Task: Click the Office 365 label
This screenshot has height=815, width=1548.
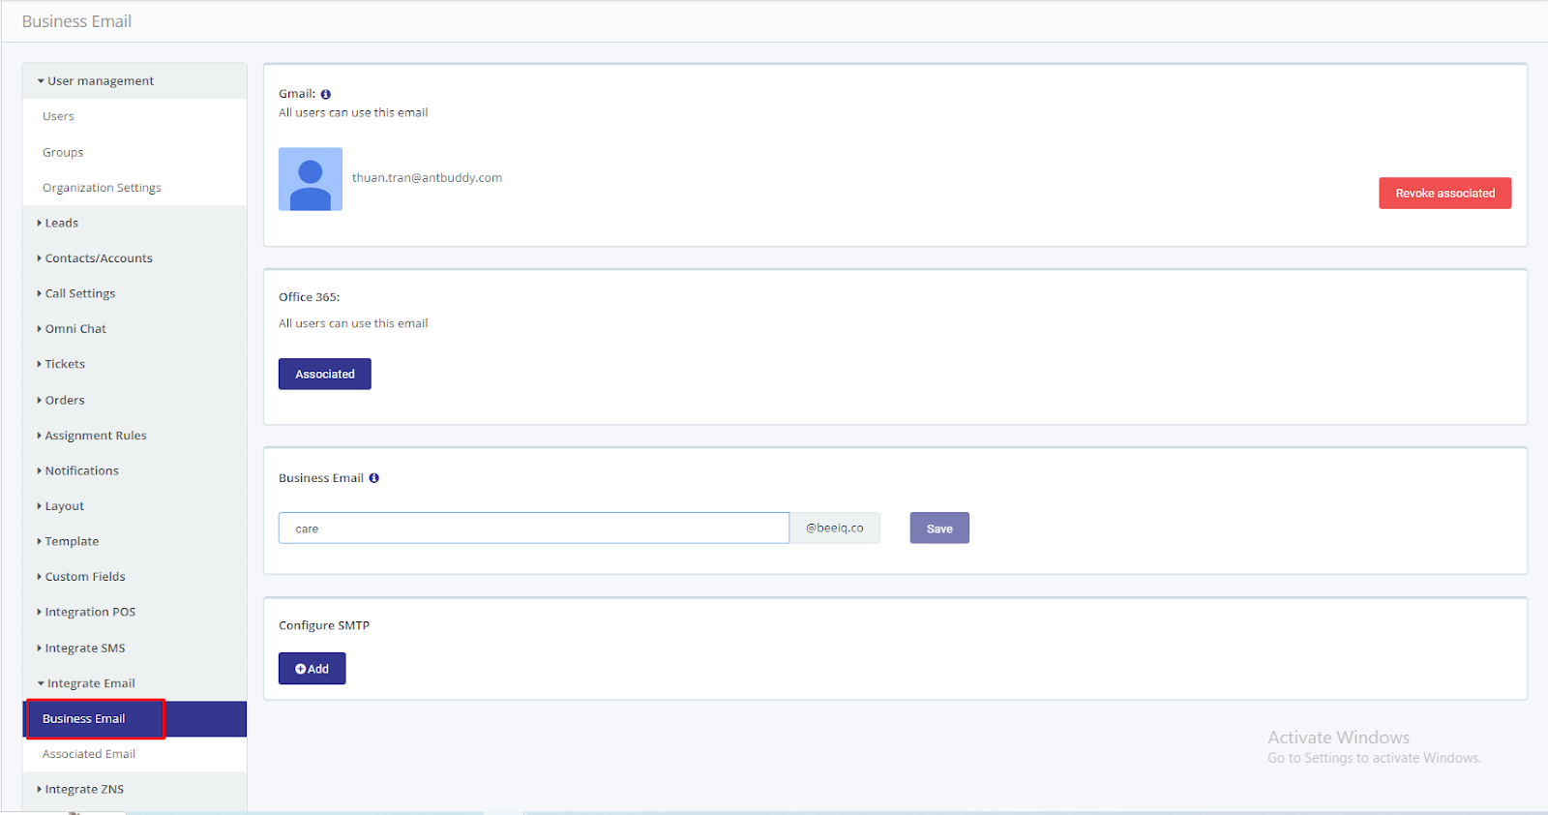Action: point(310,297)
